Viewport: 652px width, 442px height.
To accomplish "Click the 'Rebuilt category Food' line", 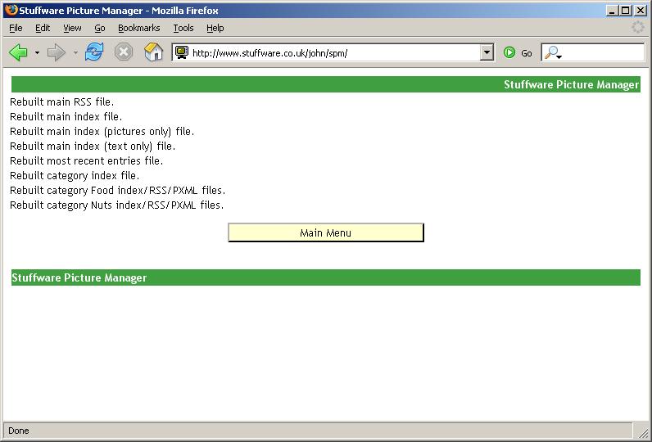I will (x=117, y=190).
